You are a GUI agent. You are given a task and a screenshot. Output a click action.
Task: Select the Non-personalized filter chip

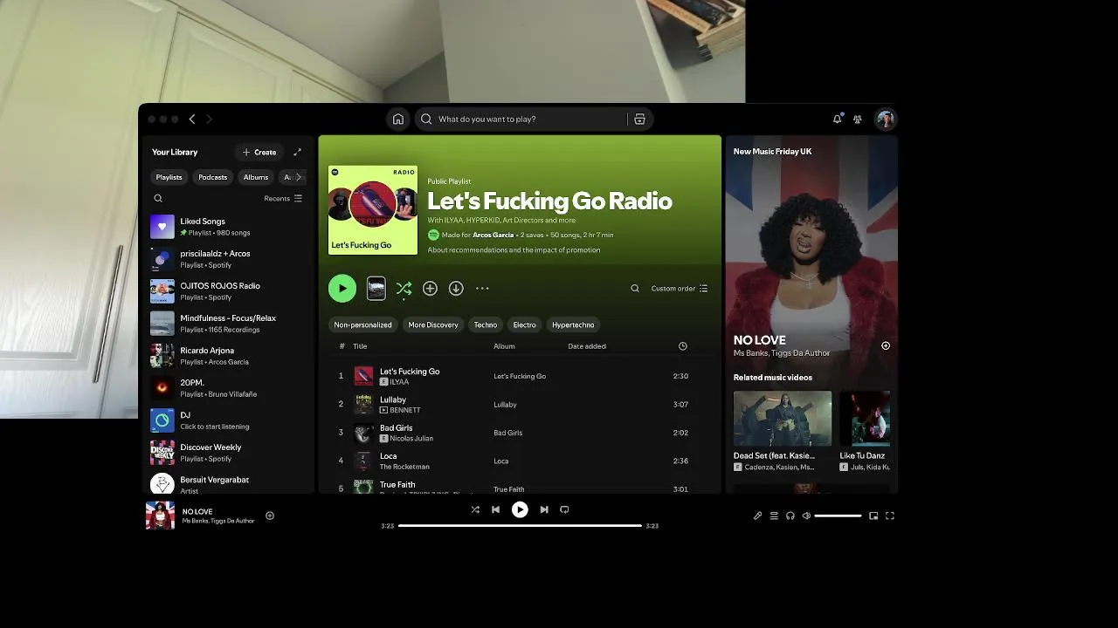point(362,324)
